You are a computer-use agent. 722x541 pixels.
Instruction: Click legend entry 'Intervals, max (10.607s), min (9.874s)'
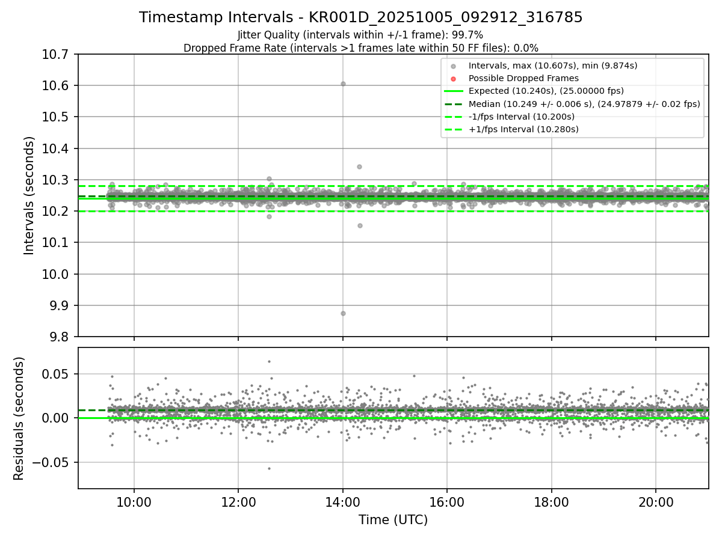pos(553,66)
